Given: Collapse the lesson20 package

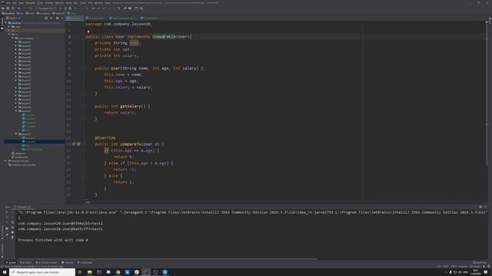Looking at the screenshot, I should [x=16, y=134].
